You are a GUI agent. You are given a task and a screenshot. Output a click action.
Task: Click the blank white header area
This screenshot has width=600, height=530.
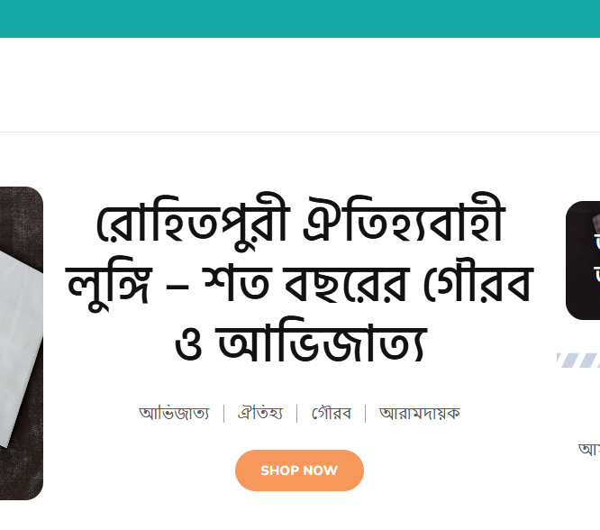pyautogui.click(x=300, y=85)
